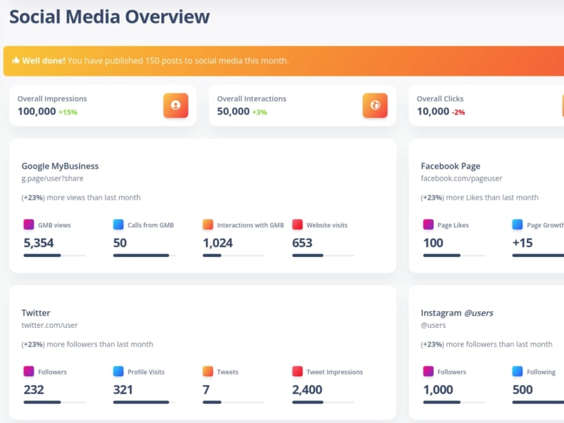This screenshot has width=564, height=423.
Task: Click the 1,024 interactions value
Action: coord(218,243)
